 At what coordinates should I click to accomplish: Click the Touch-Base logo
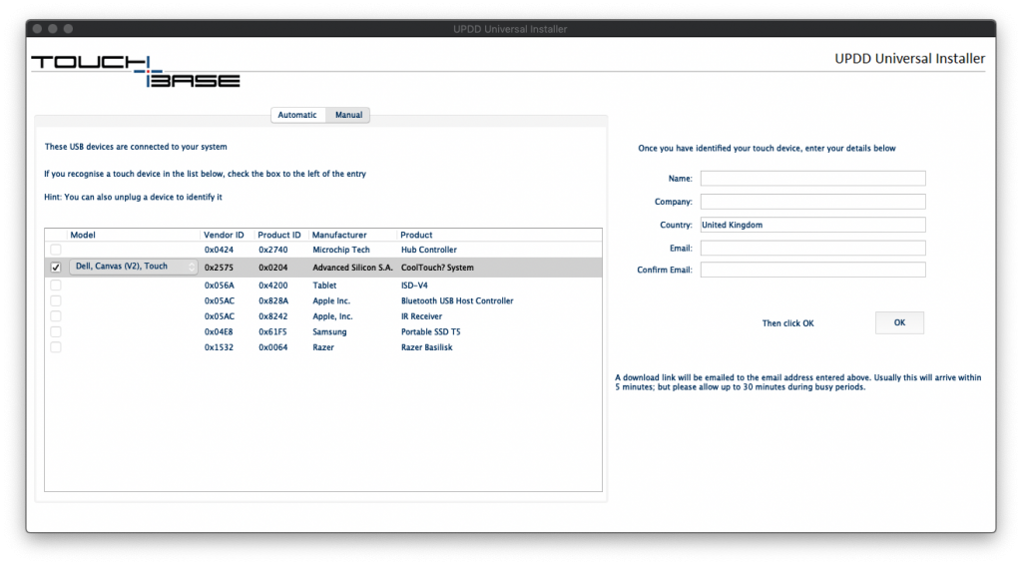tap(136, 72)
